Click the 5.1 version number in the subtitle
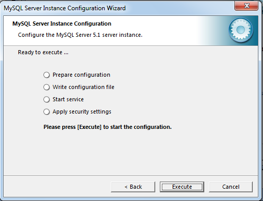 click(97, 35)
